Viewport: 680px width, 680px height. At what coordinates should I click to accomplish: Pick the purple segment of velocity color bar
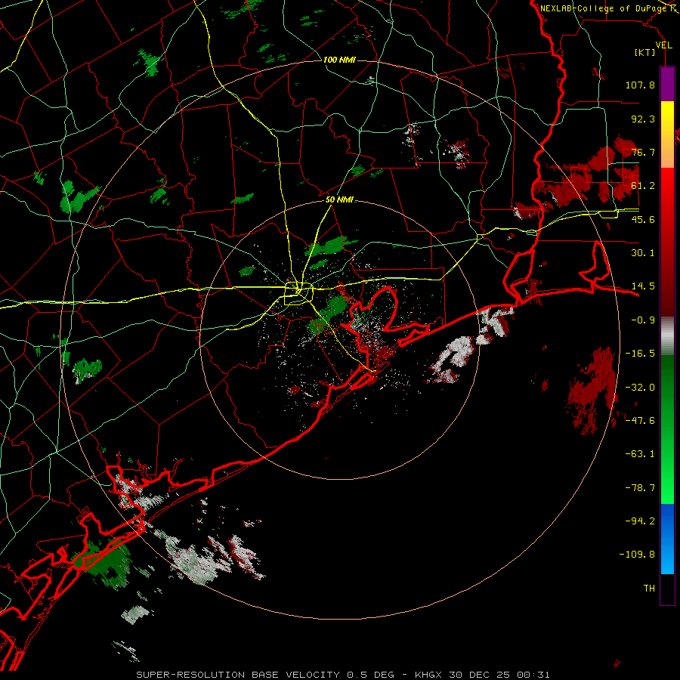[x=667, y=84]
